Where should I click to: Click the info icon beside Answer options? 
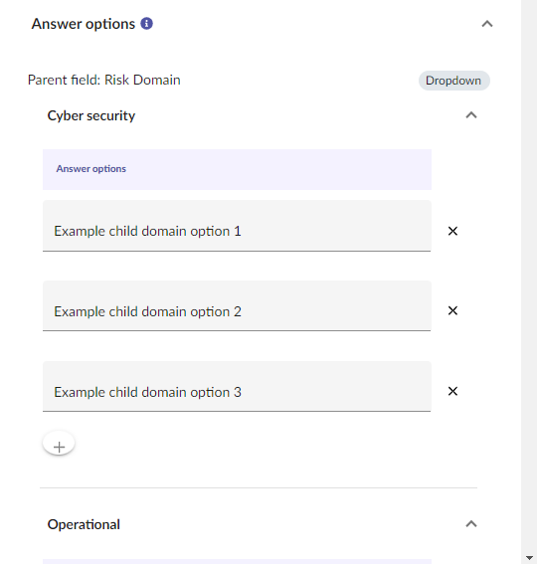click(x=146, y=24)
